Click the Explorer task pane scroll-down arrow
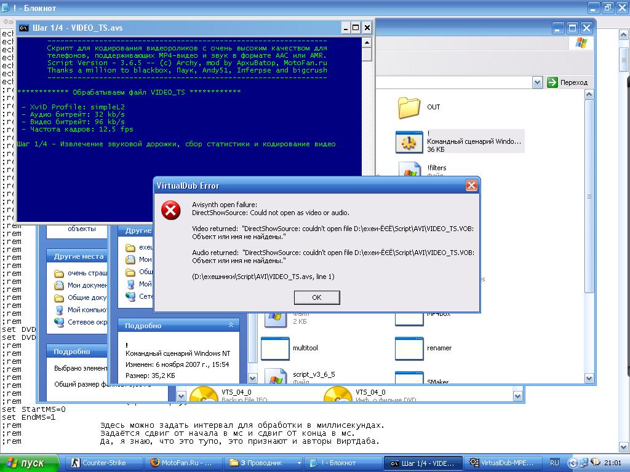Screen dimensions: 630x472 pos(252,378)
